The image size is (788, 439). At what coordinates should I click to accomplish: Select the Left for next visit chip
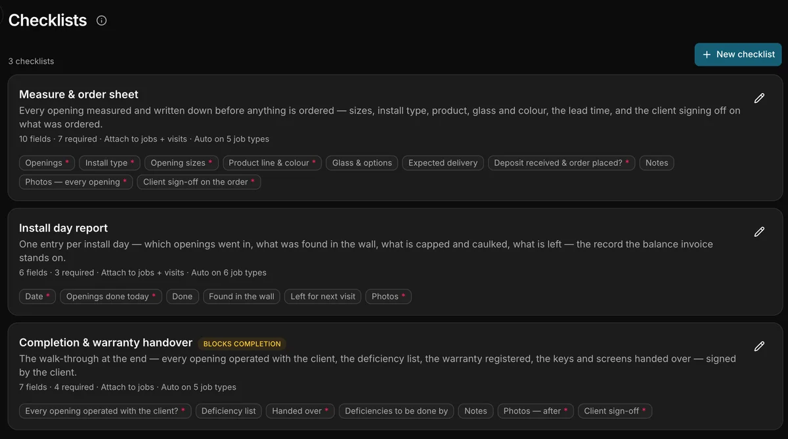pos(323,297)
